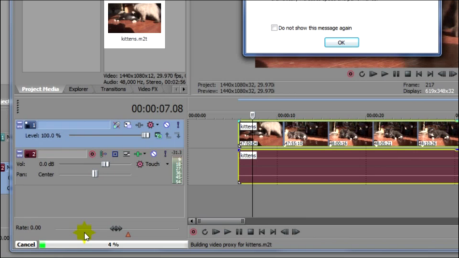
Task: Toggle Loop Playback in the preview transport
Action: [362, 74]
